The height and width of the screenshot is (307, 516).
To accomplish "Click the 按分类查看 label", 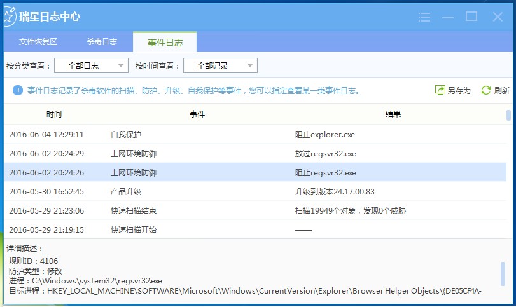I will pos(28,66).
